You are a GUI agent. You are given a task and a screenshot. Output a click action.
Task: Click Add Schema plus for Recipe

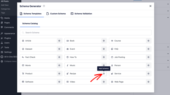coord(104,74)
